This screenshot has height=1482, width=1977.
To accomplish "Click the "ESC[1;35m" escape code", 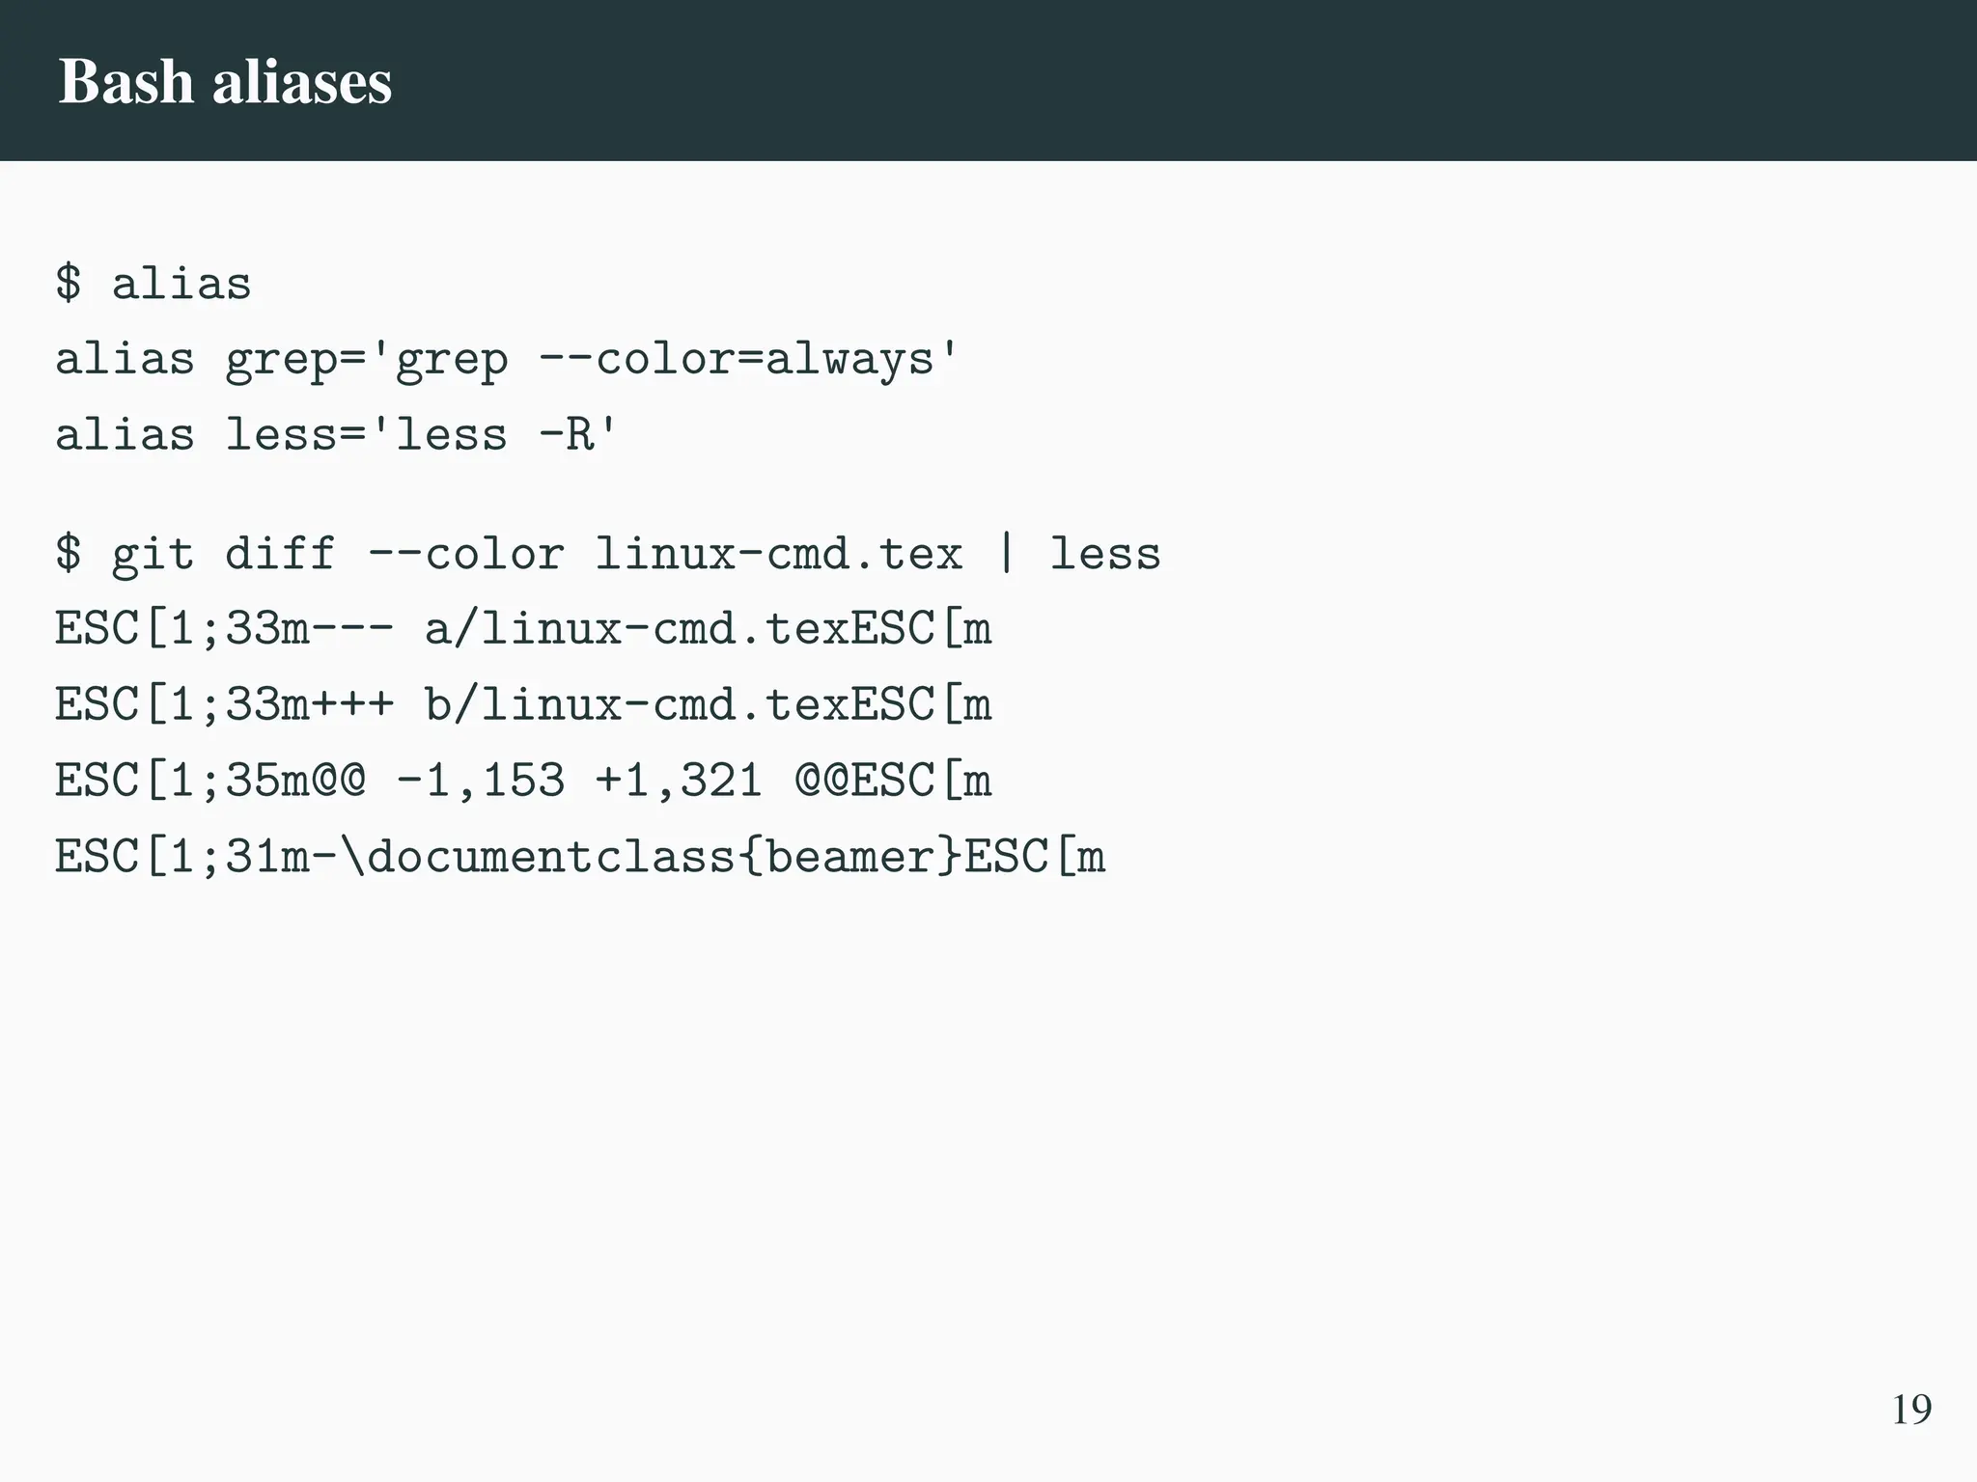I will [181, 781].
